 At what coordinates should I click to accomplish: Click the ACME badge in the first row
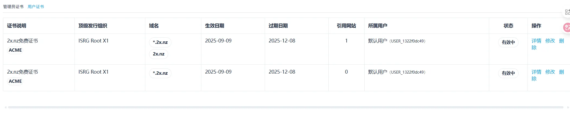15,50
